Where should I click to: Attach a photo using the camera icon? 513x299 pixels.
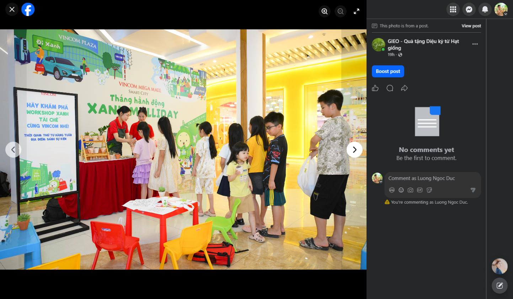pos(410,190)
